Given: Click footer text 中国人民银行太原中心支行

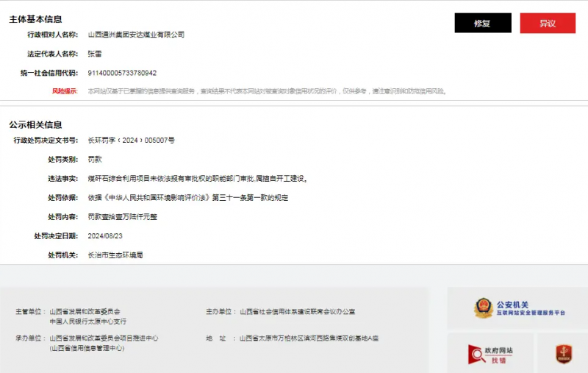Looking at the screenshot, I should pyautogui.click(x=87, y=322).
